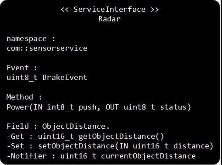Click the Event section label
Screen dimensions: 222x165
(x=17, y=68)
